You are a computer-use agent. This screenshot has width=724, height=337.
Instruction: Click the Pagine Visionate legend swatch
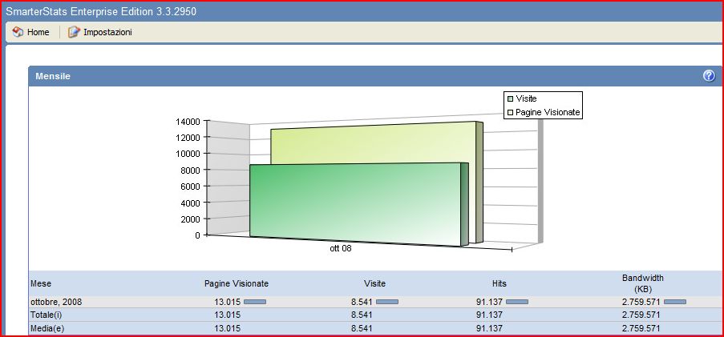coord(510,112)
